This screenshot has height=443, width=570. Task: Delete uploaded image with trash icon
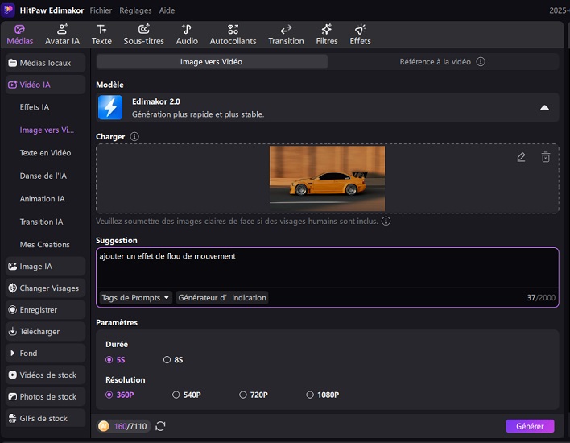click(545, 157)
